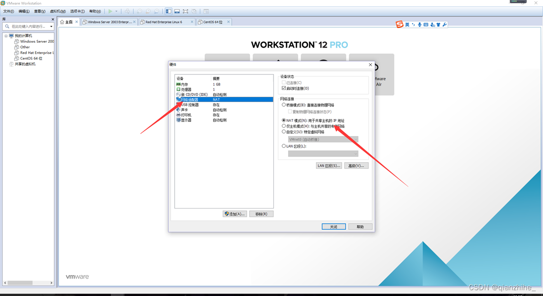Screen dimensions: 543x296
Task: Click the Revert to Snapshot toolbar icon
Action: (148, 11)
